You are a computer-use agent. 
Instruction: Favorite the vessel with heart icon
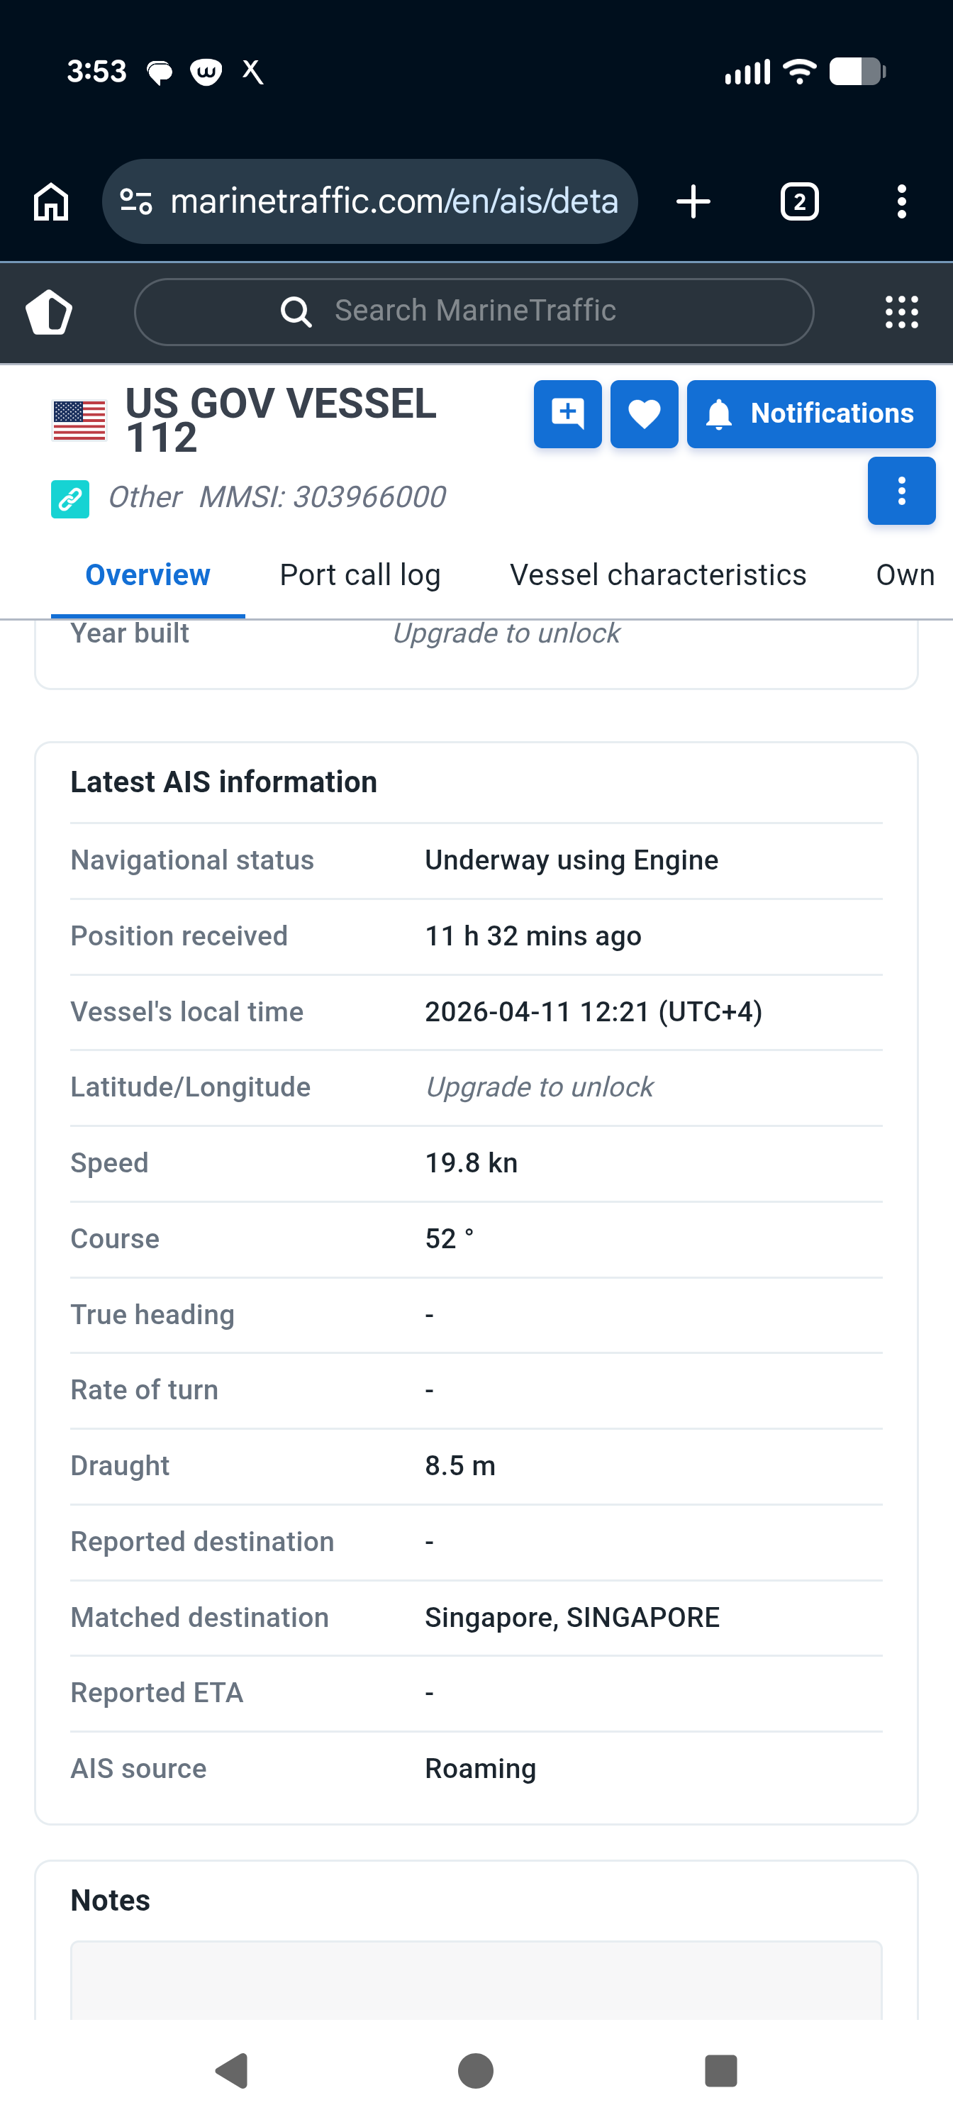click(644, 413)
